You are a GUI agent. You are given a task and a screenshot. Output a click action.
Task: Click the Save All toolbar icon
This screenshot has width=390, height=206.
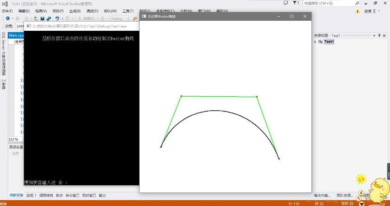pos(48,19)
